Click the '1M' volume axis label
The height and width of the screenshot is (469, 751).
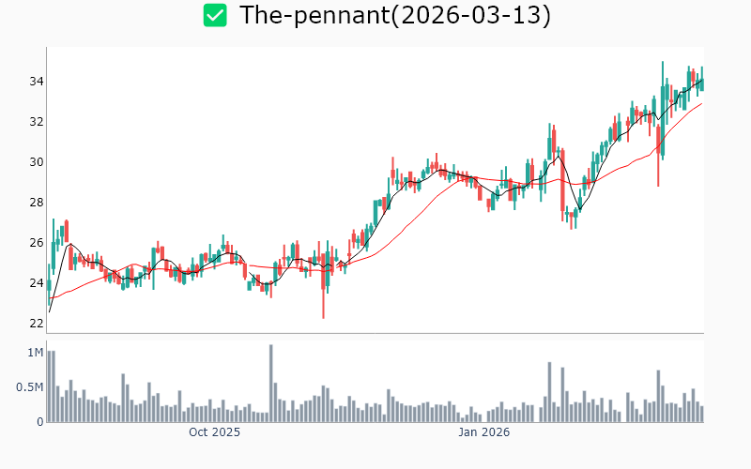[36, 353]
